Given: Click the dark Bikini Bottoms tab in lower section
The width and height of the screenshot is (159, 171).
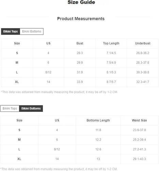Looking at the screenshot, I should 31,108.
